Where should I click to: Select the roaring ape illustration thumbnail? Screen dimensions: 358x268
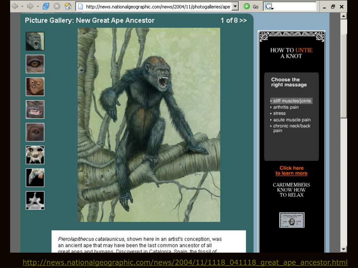click(35, 41)
